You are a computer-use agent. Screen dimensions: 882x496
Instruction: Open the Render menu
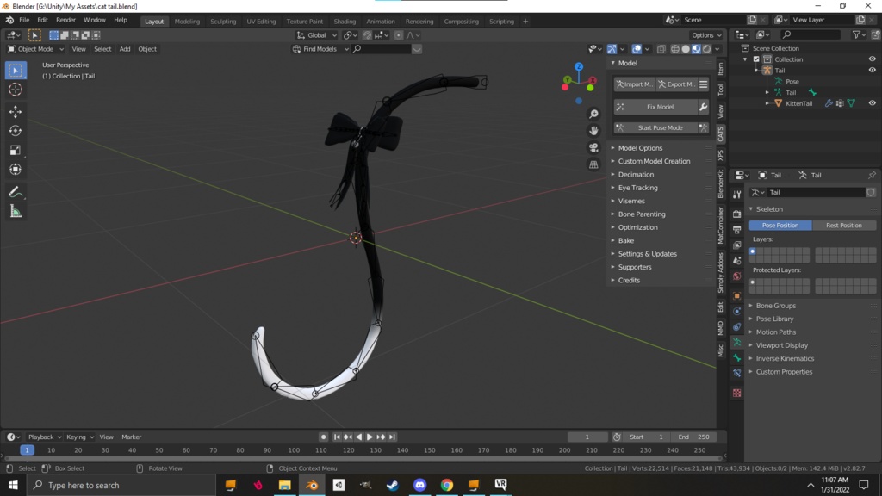click(65, 20)
